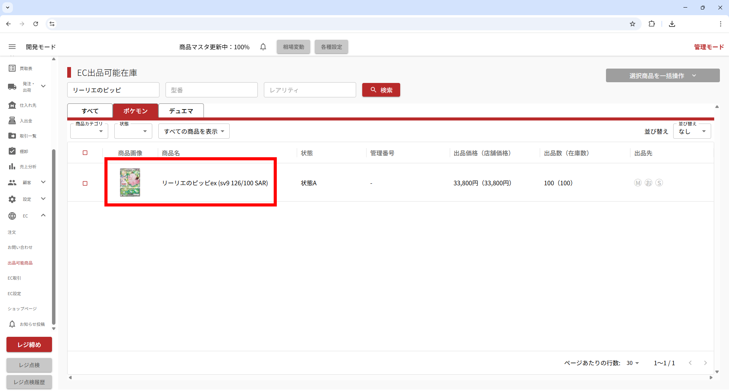Click the red 検索 search button
The height and width of the screenshot is (391, 729).
pos(381,90)
